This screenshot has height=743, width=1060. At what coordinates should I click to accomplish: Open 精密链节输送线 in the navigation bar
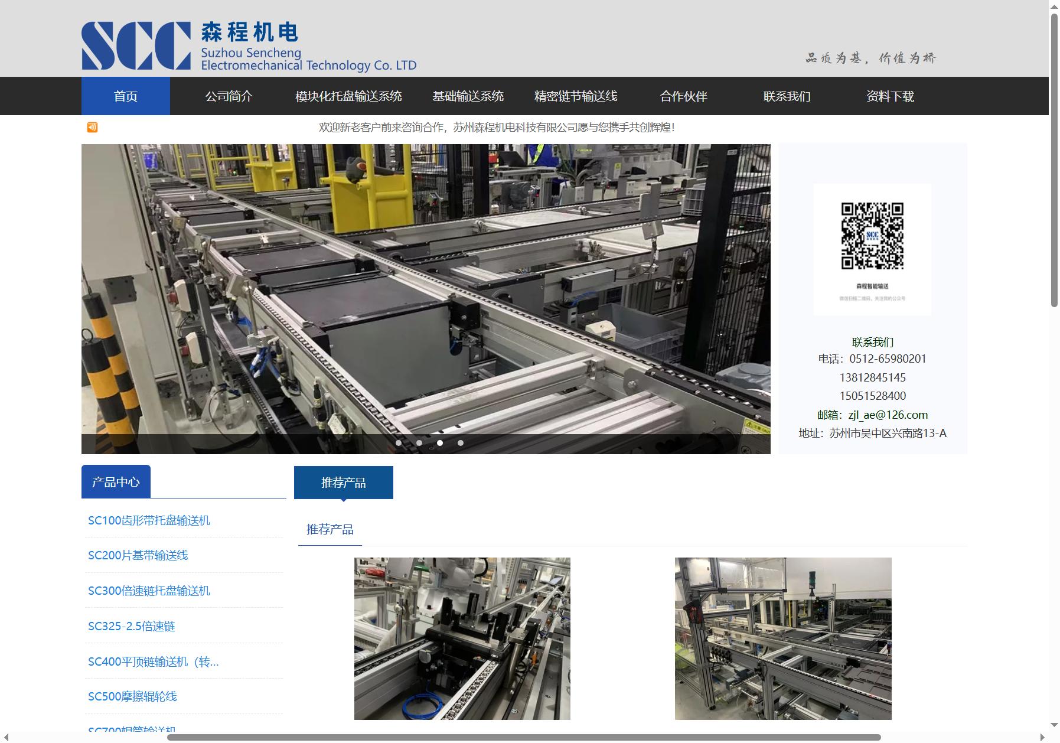576,96
